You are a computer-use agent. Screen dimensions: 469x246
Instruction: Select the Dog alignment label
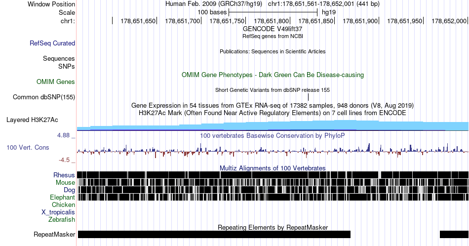pyautogui.click(x=70, y=190)
